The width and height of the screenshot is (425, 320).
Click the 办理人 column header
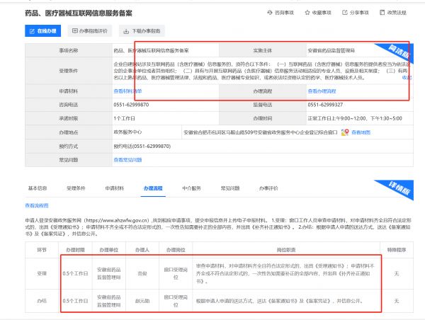[x=142, y=250]
